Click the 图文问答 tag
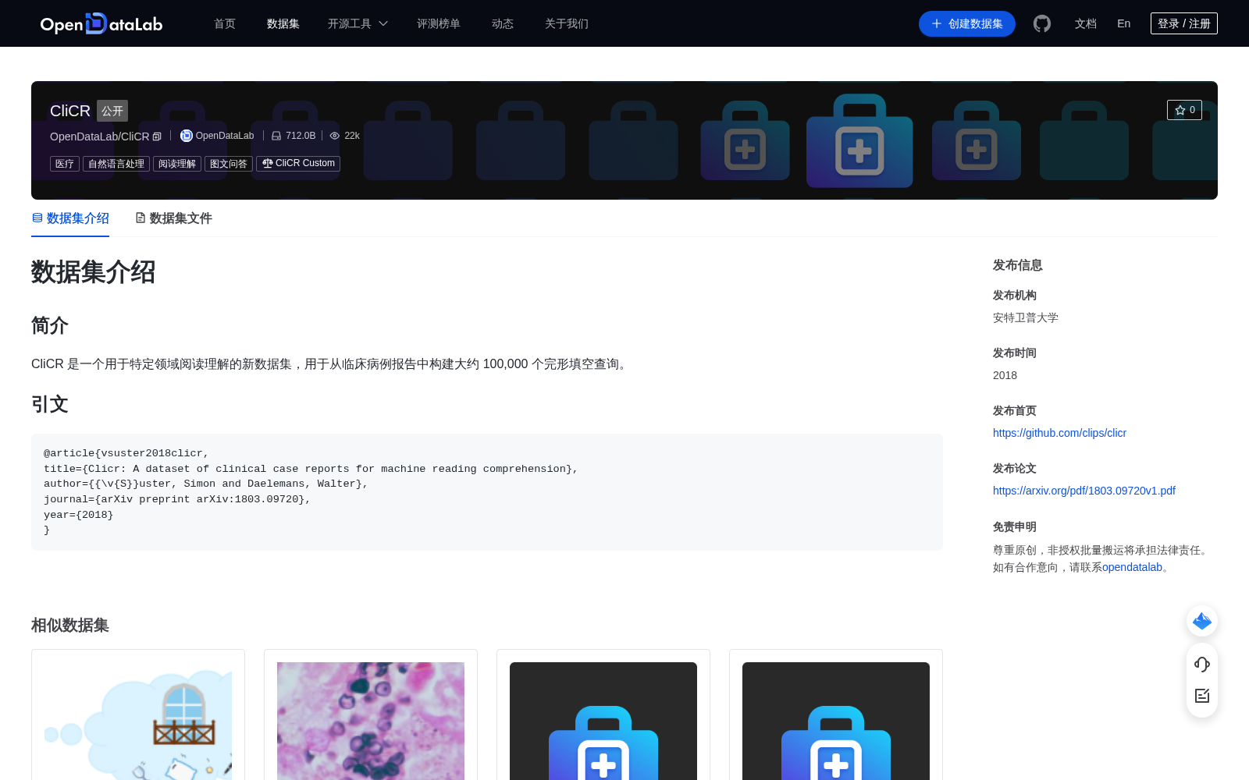 click(x=229, y=164)
